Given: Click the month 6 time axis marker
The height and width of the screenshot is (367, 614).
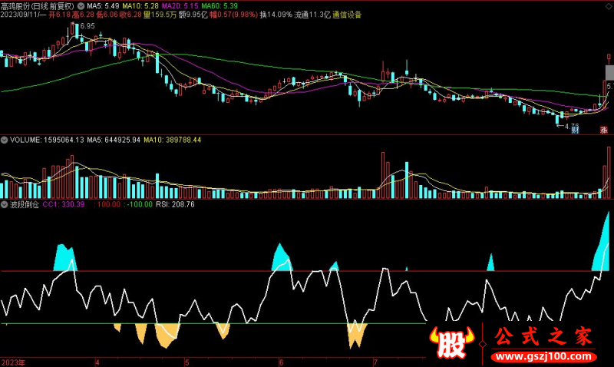Looking at the screenshot, I should coord(281,362).
